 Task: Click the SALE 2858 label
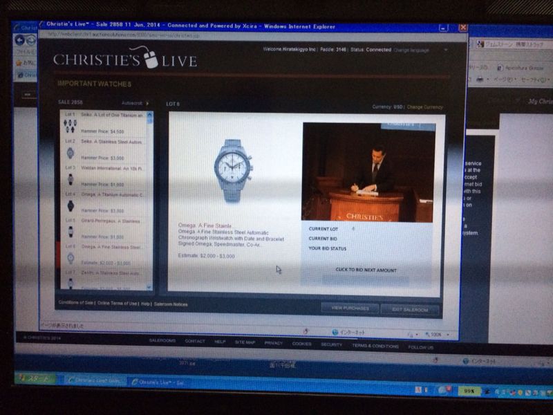click(x=71, y=102)
